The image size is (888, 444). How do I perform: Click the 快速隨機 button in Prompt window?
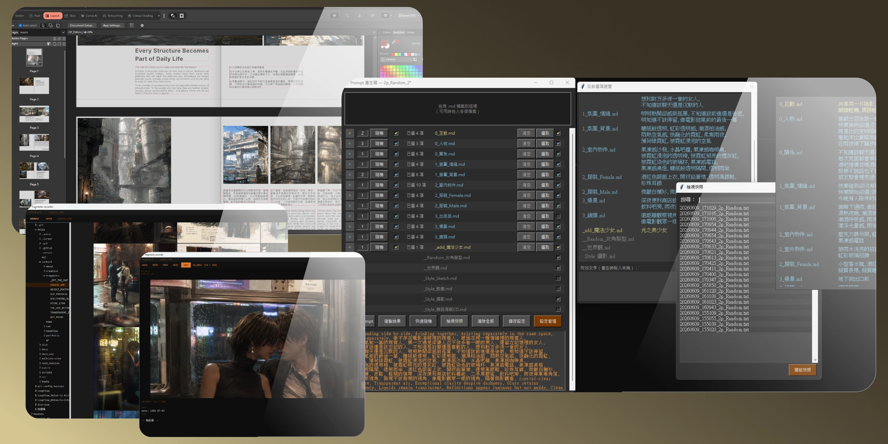[x=423, y=321]
